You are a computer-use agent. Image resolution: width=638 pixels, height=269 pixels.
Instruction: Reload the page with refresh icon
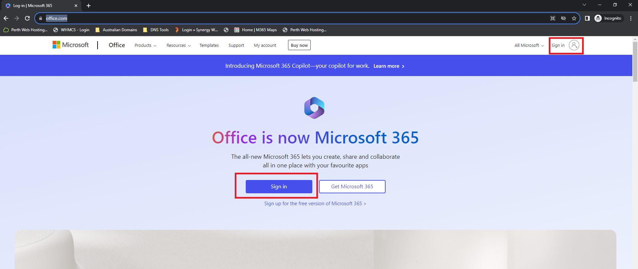27,18
